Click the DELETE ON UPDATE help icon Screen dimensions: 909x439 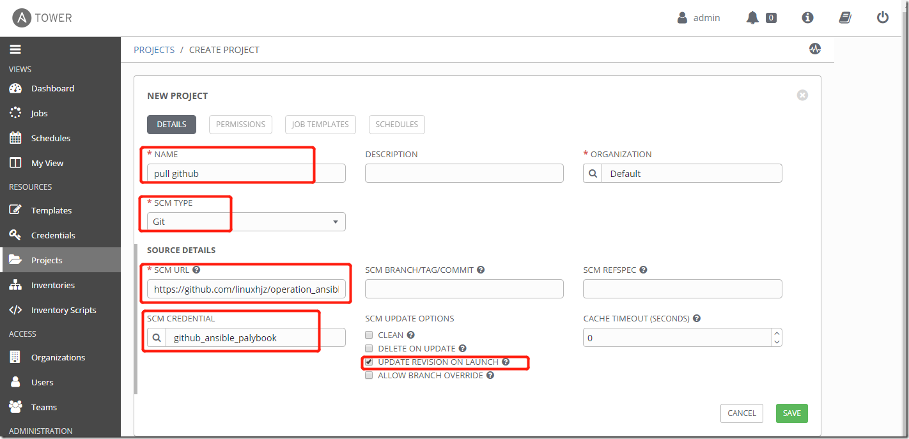[x=463, y=348]
